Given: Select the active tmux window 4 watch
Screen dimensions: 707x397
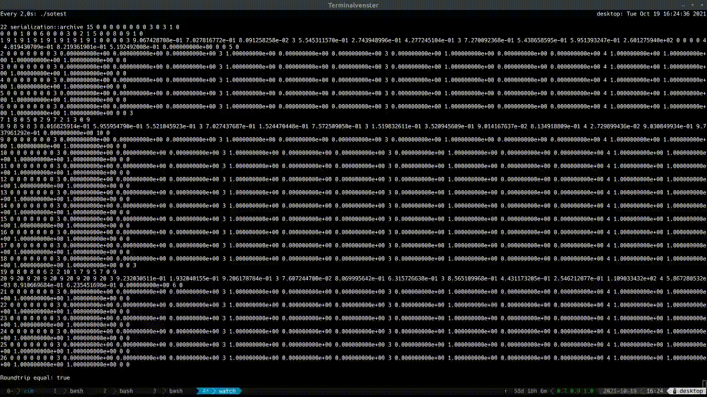Looking at the screenshot, I should [220, 391].
